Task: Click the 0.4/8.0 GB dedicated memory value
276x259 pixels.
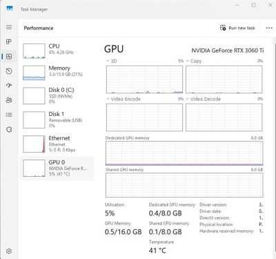Action: tap(166, 213)
